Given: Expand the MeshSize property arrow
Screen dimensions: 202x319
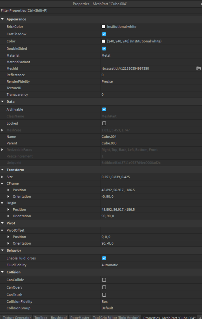Looking at the screenshot, I should 2,130.
